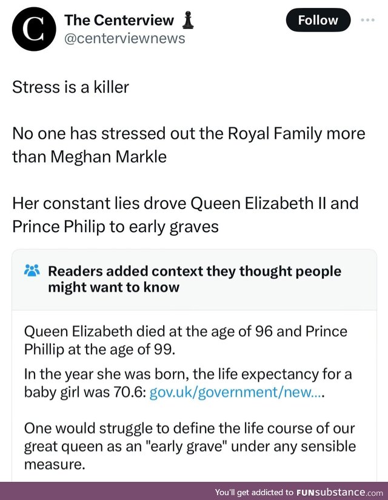This screenshot has height=500, width=388.
Task: Open the gov.uk/government link
Action: click(x=237, y=392)
